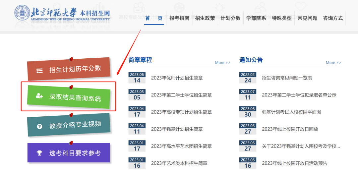The image size is (358, 177).
Task: Open 2023年优师计划招生简章
Action: (177, 78)
